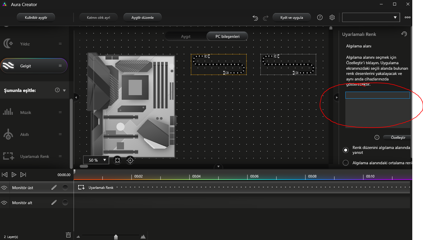Select the Müzik equalizer effect icon

pyautogui.click(x=8, y=112)
